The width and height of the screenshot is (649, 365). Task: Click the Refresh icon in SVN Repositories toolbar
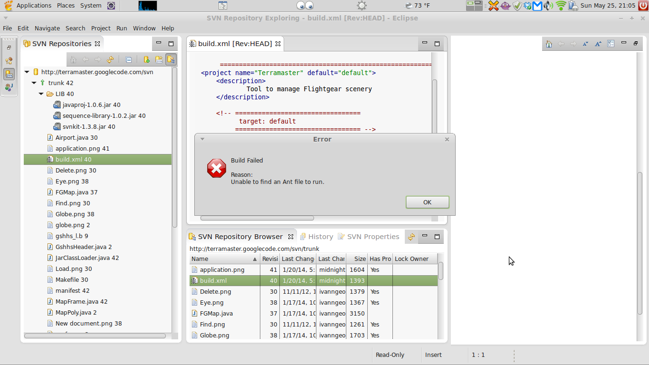point(110,59)
